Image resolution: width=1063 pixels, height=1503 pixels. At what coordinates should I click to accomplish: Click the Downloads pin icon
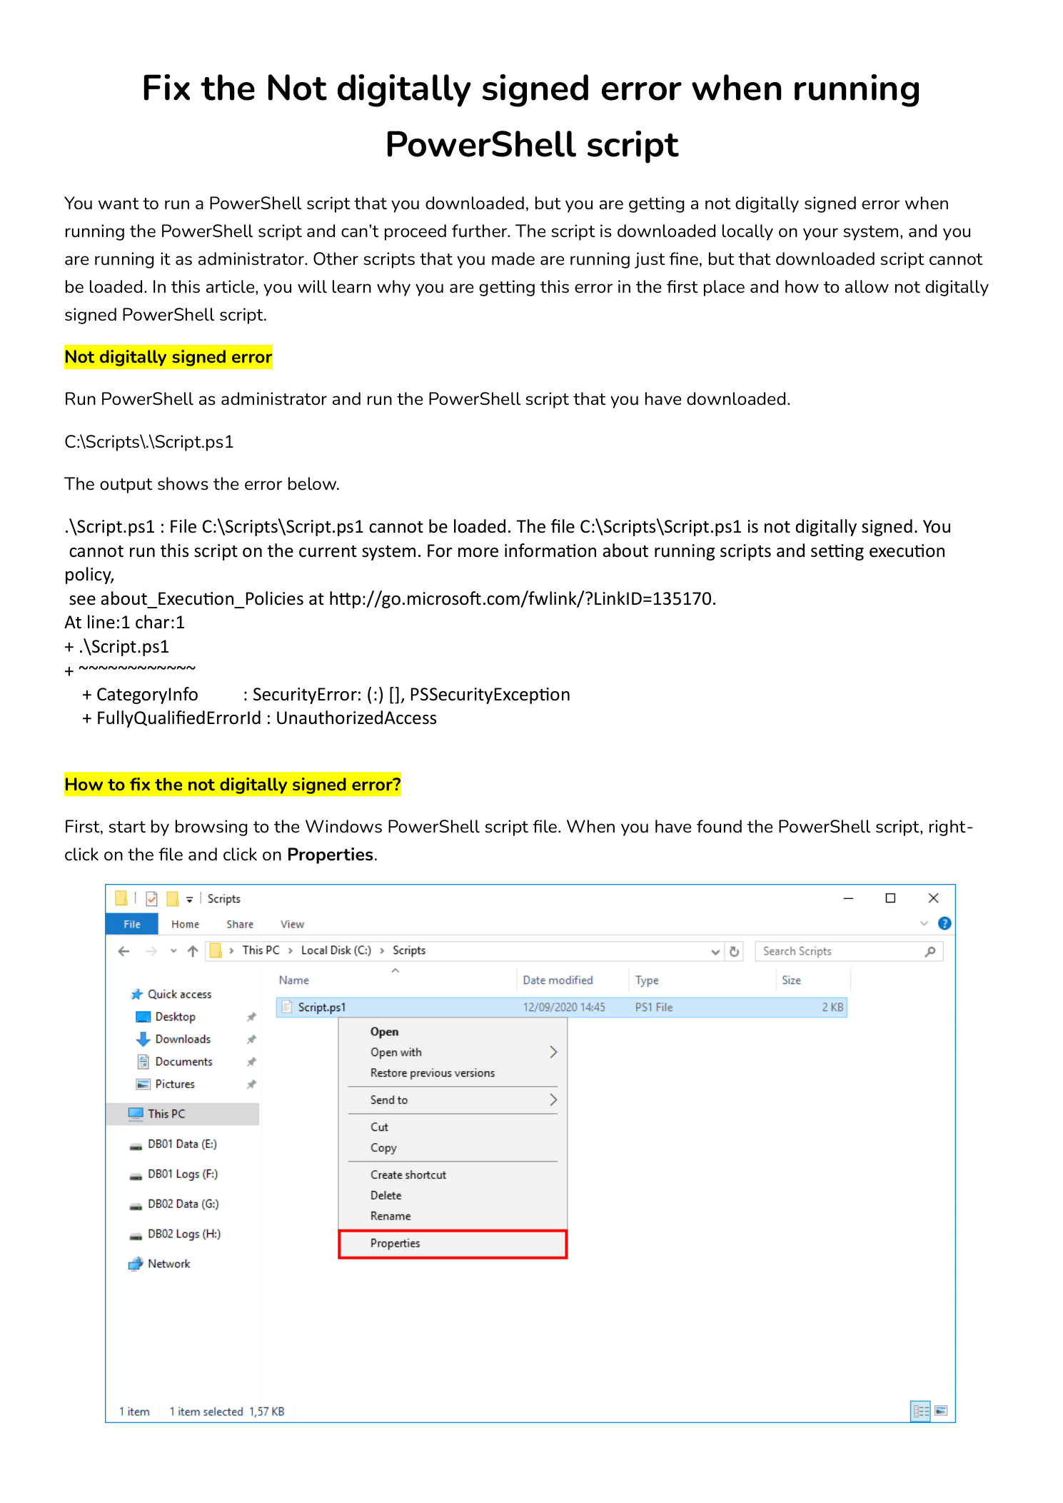coord(251,1040)
